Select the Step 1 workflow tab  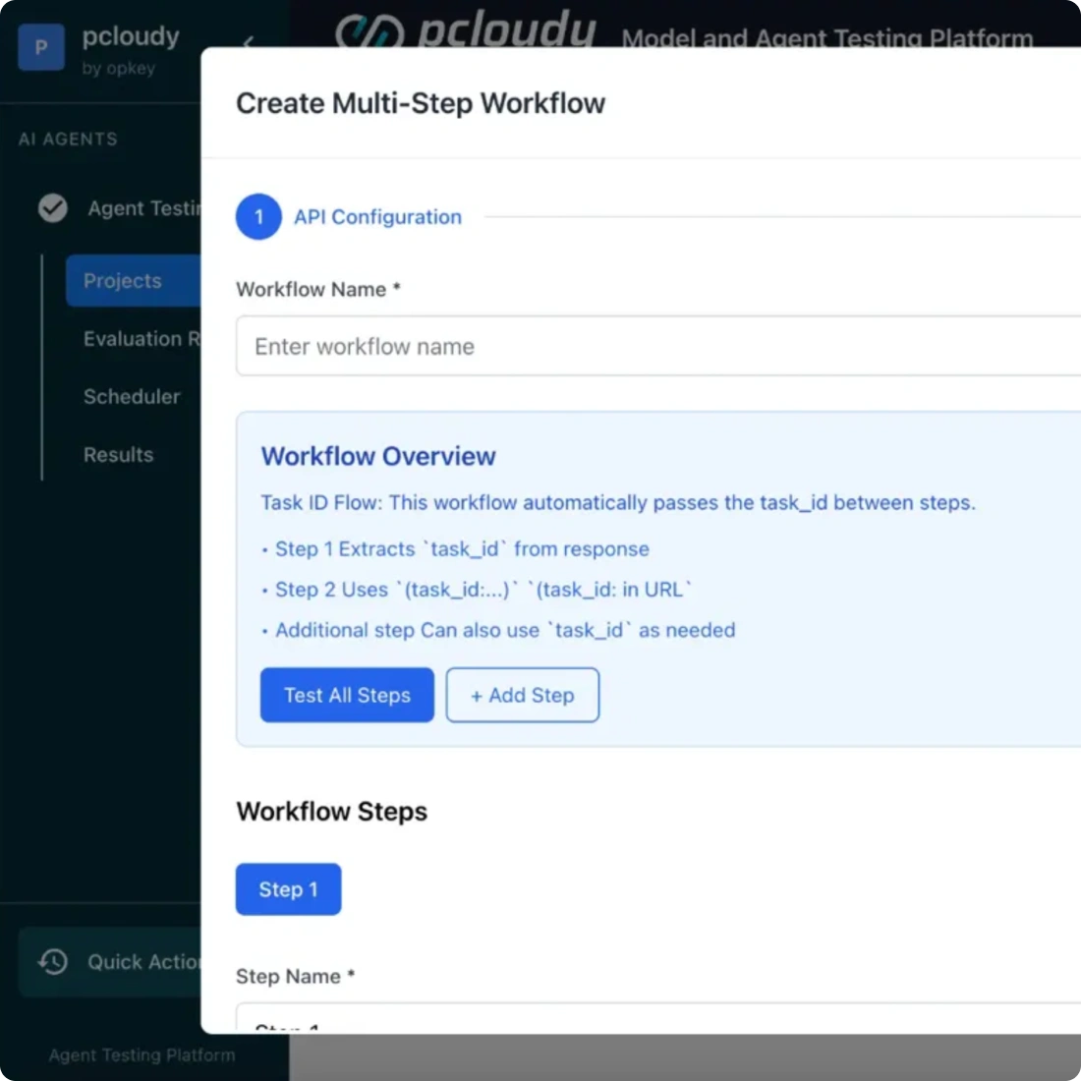[288, 888]
